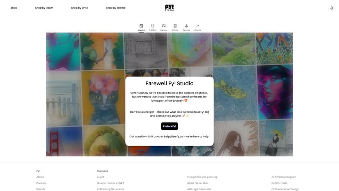The image size is (339, 191).
Task: Open the AI Art footer link
Action: click(x=100, y=177)
